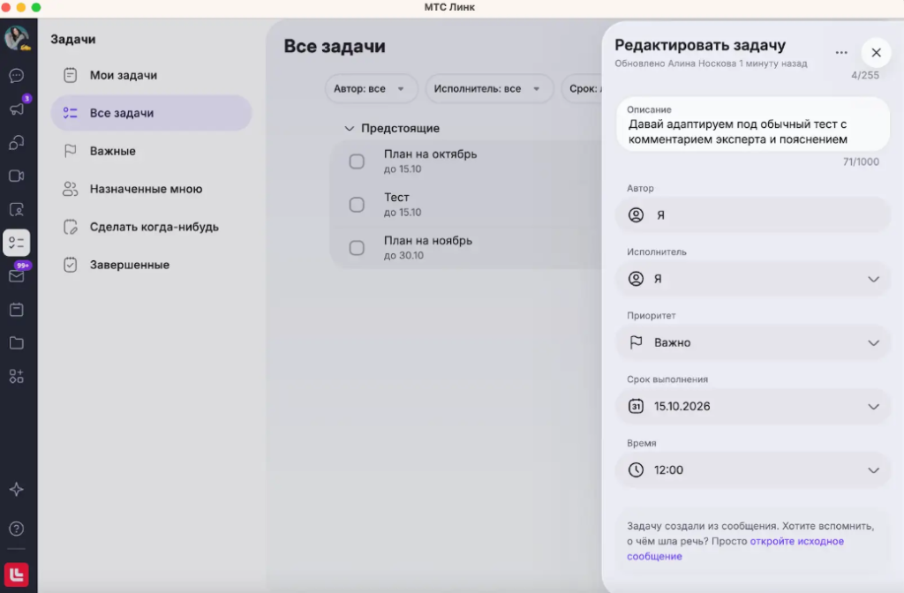
Task: Open 'Важные' tasks list
Action: 151,151
